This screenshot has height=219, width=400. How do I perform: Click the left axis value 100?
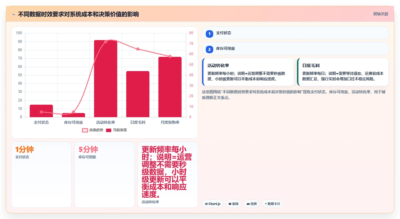click(19, 33)
